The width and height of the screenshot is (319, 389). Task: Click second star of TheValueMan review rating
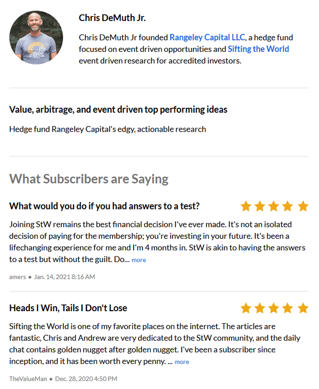(260, 308)
